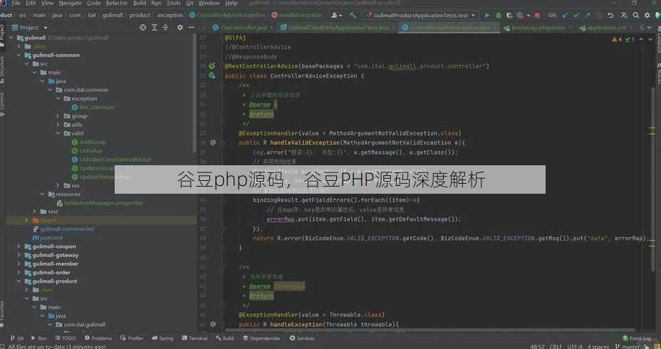Toggle the Terminal tool window
This screenshot has width=661, height=349.
click(x=194, y=338)
